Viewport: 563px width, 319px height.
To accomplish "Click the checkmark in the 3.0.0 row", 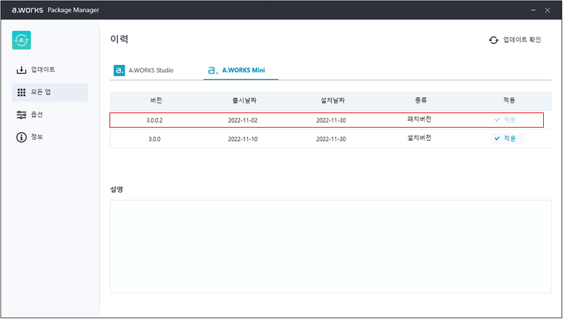I will pyautogui.click(x=497, y=138).
